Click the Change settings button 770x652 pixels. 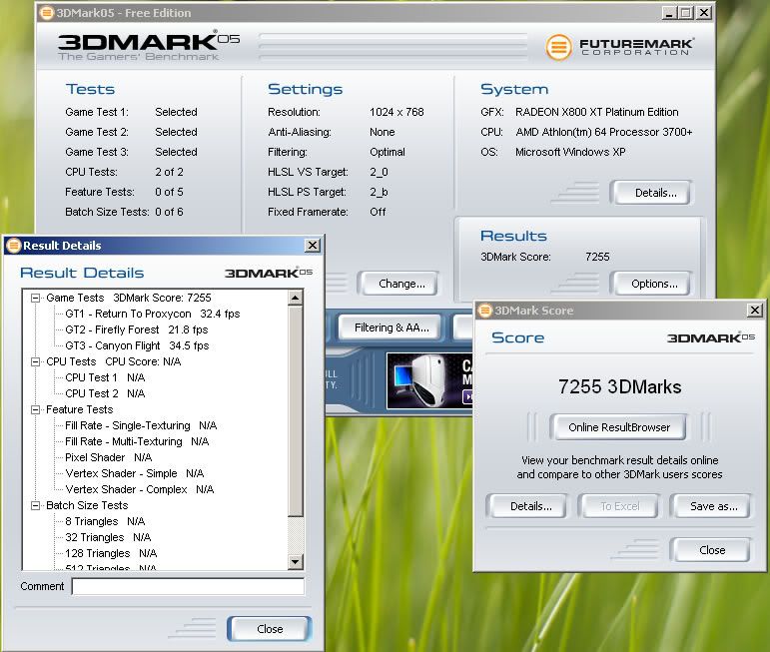401,284
